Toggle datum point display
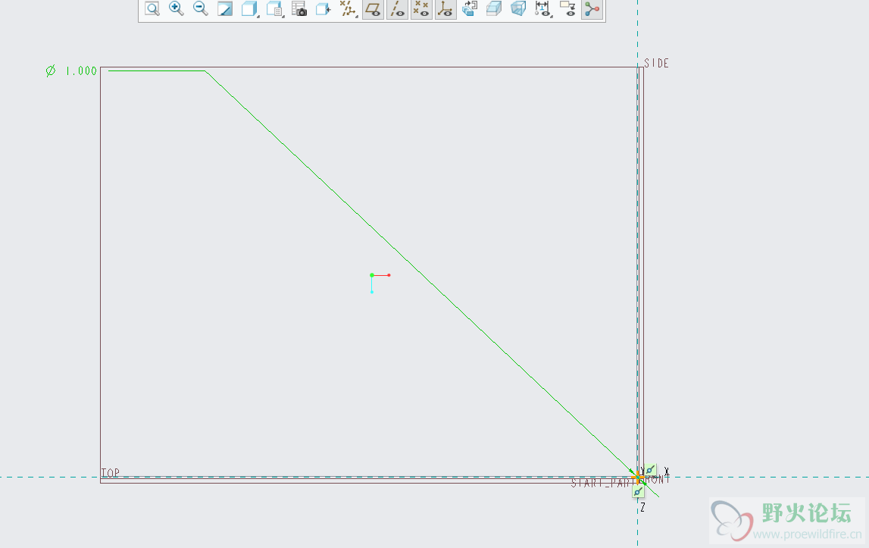Screen dimensions: 869x548 [421, 8]
